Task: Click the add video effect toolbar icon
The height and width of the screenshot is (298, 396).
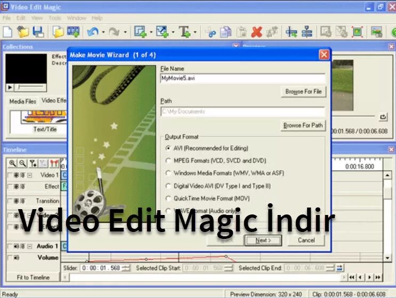Action: coord(140,32)
